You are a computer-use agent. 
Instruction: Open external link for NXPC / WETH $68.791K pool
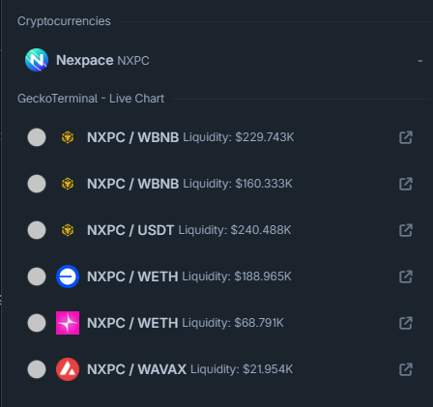(406, 323)
